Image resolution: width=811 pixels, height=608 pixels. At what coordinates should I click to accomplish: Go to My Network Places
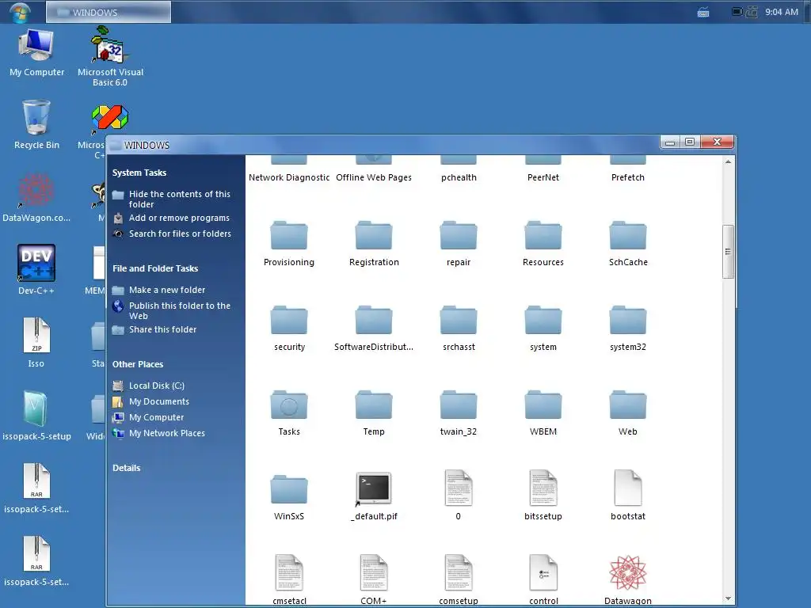click(x=166, y=433)
